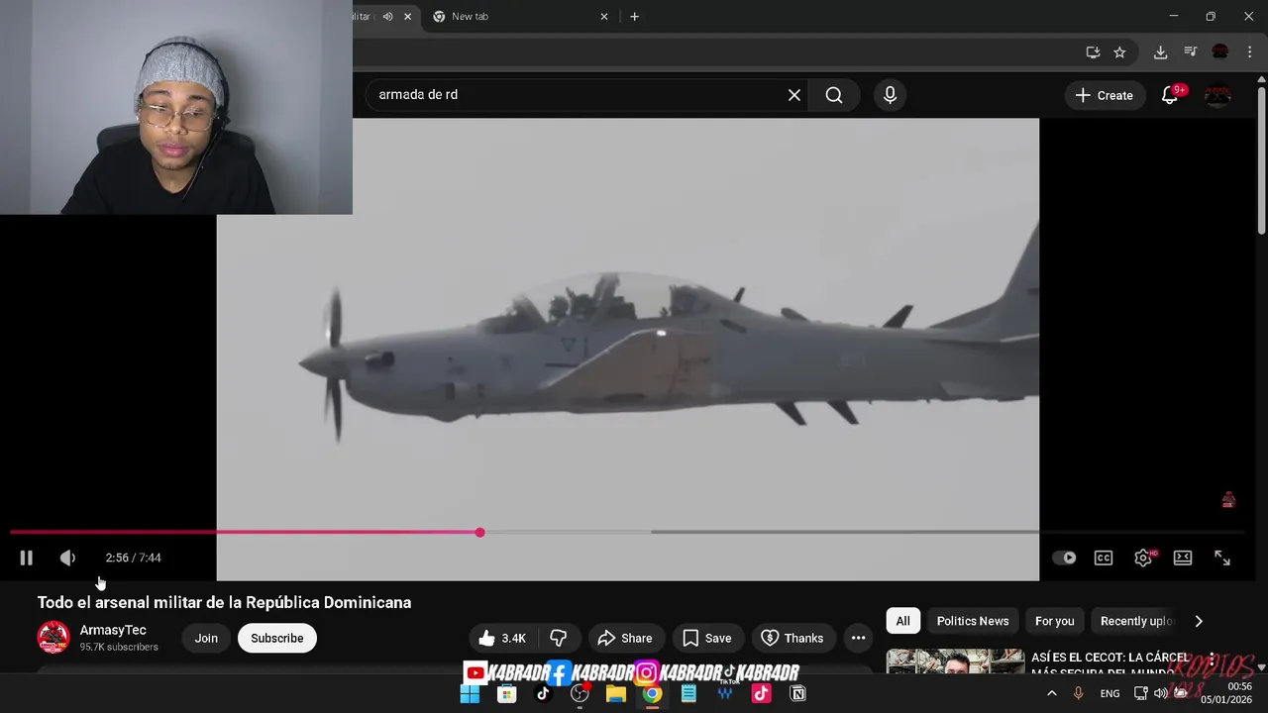1268x713 pixels.
Task: Click the red playhead scrubber dot
Action: [479, 533]
